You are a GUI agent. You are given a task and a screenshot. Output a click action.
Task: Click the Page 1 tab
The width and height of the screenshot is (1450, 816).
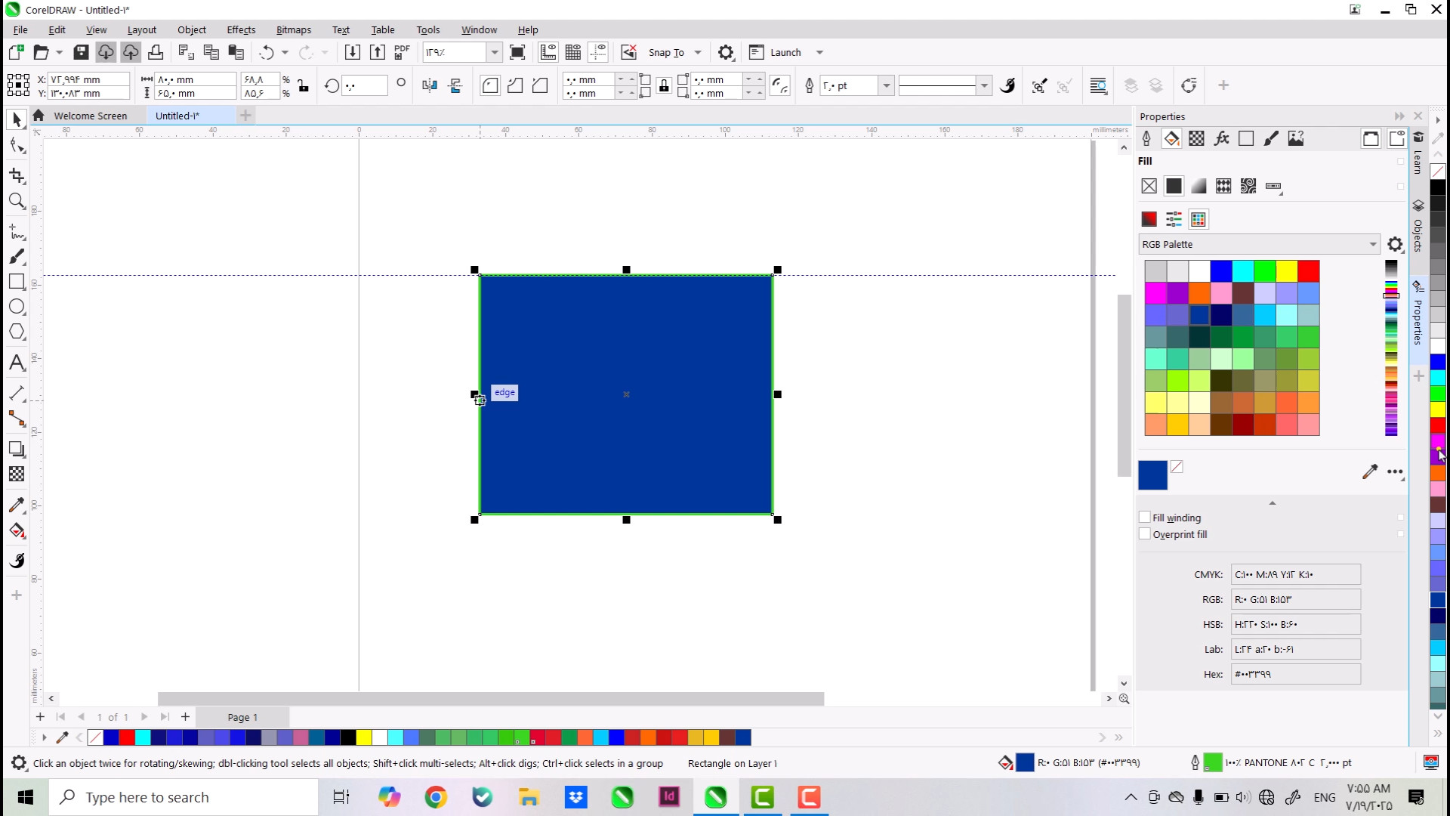[x=242, y=717]
